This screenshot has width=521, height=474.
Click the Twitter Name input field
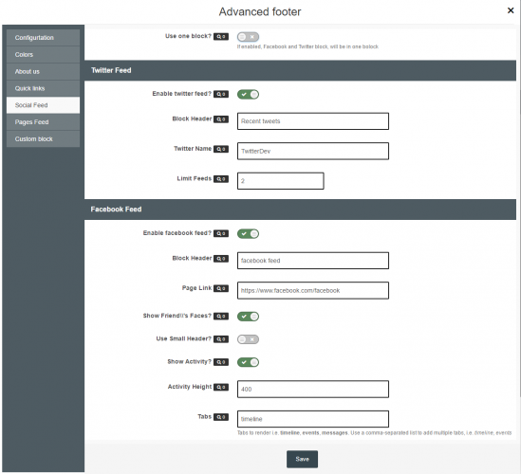tap(313, 151)
